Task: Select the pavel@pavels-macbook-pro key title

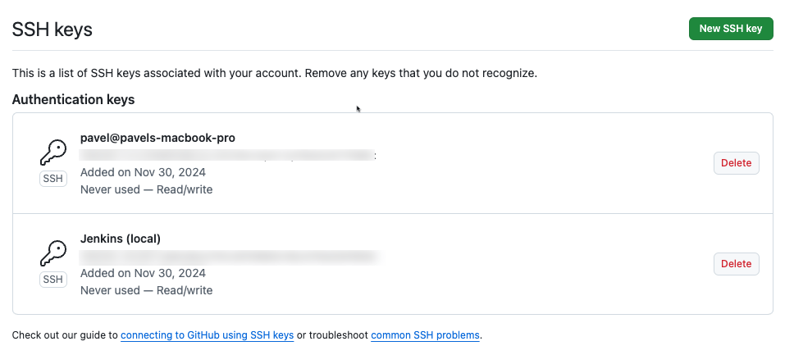Action: point(157,138)
